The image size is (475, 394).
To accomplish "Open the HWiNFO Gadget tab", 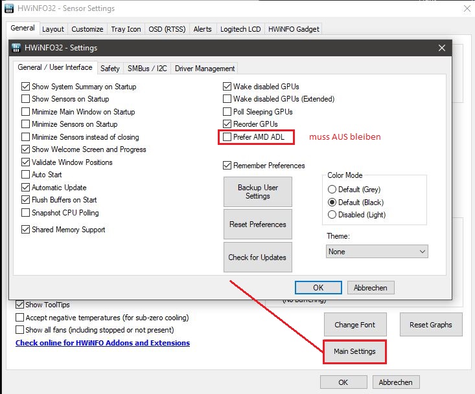I will coord(294,29).
